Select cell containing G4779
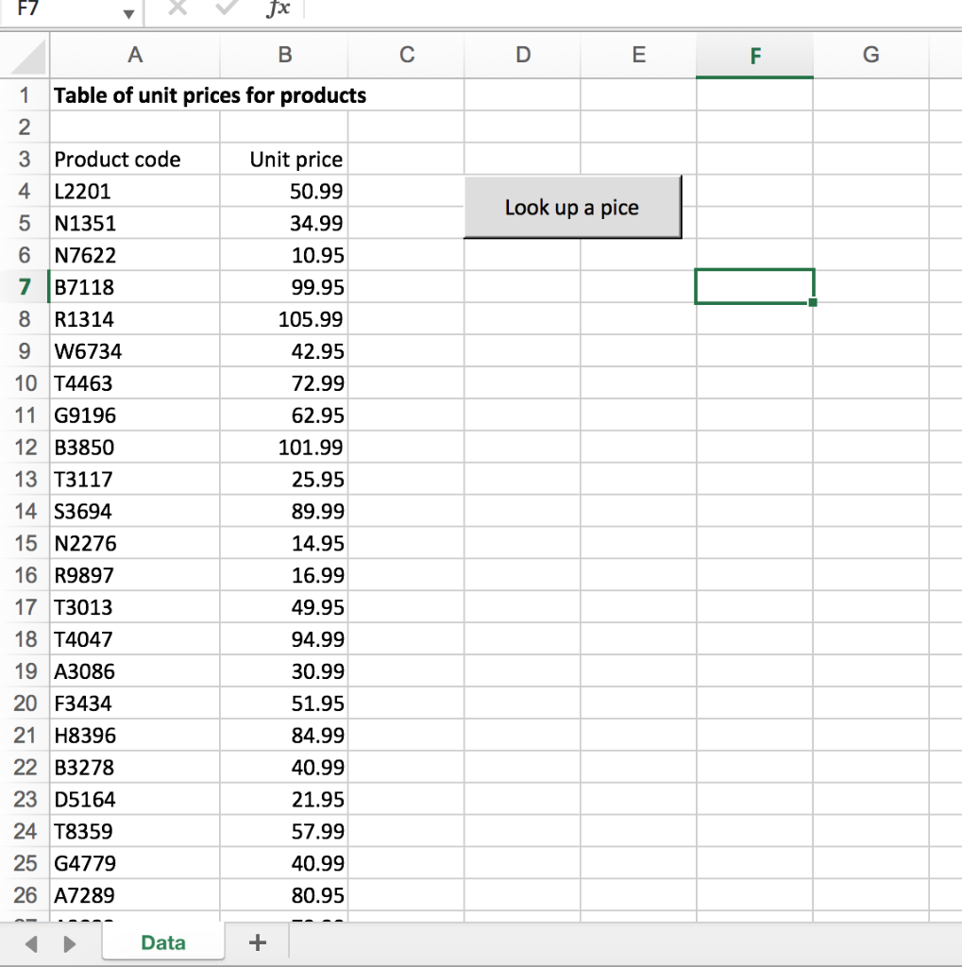Screen dimensions: 962x967 click(135, 863)
